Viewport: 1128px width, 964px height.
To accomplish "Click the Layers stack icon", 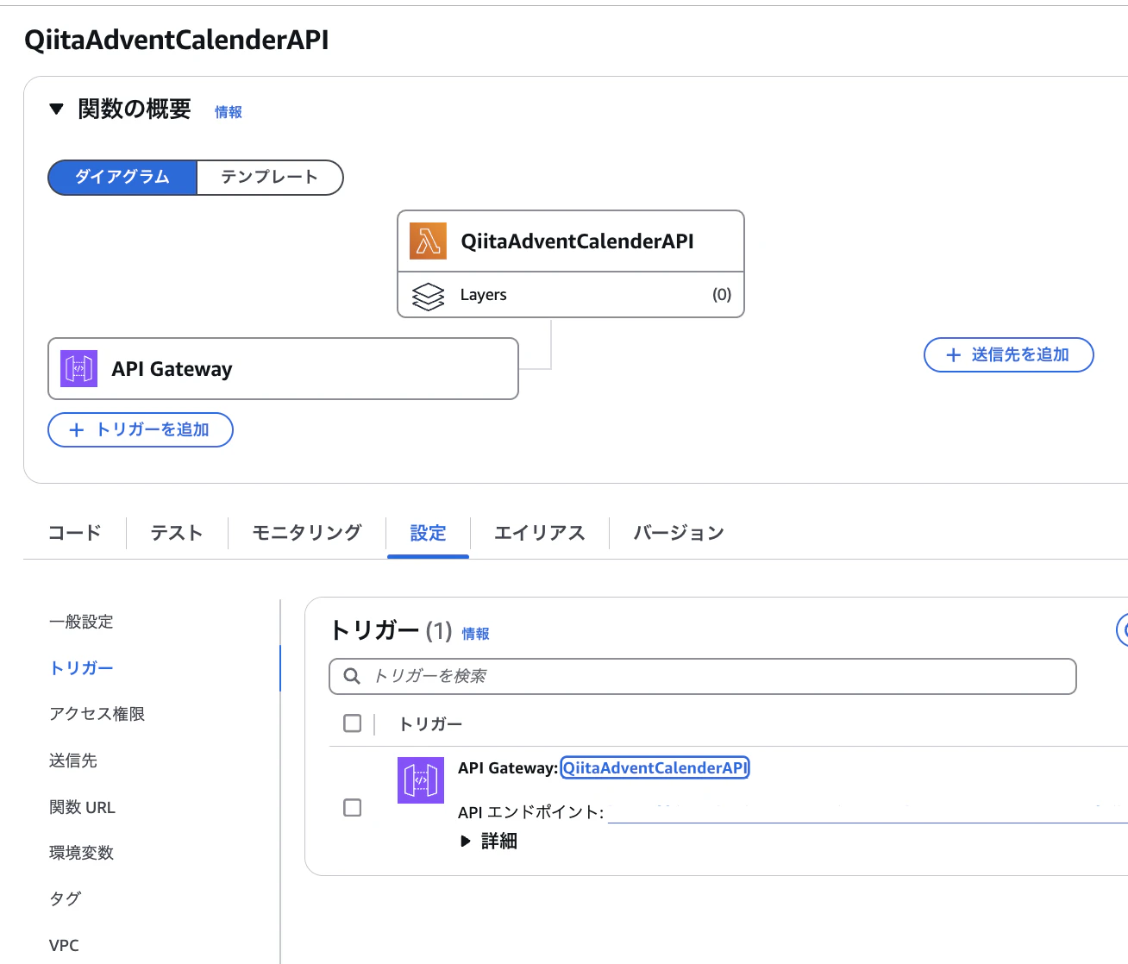I will click(x=428, y=296).
